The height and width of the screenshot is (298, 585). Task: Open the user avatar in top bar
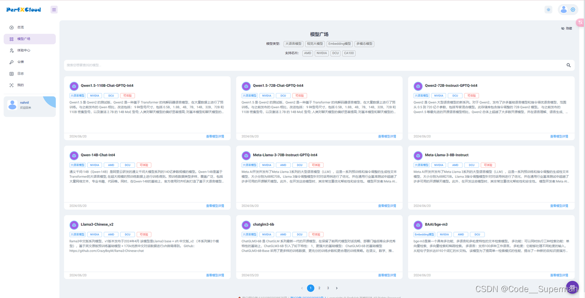pyautogui.click(x=564, y=10)
